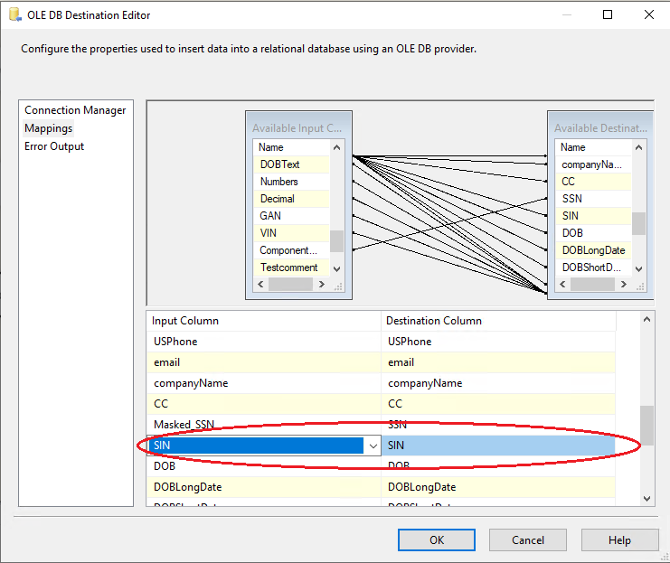Click the OLE DB Destination Editor title icon
This screenshot has width=670, height=563.
pos(14,15)
